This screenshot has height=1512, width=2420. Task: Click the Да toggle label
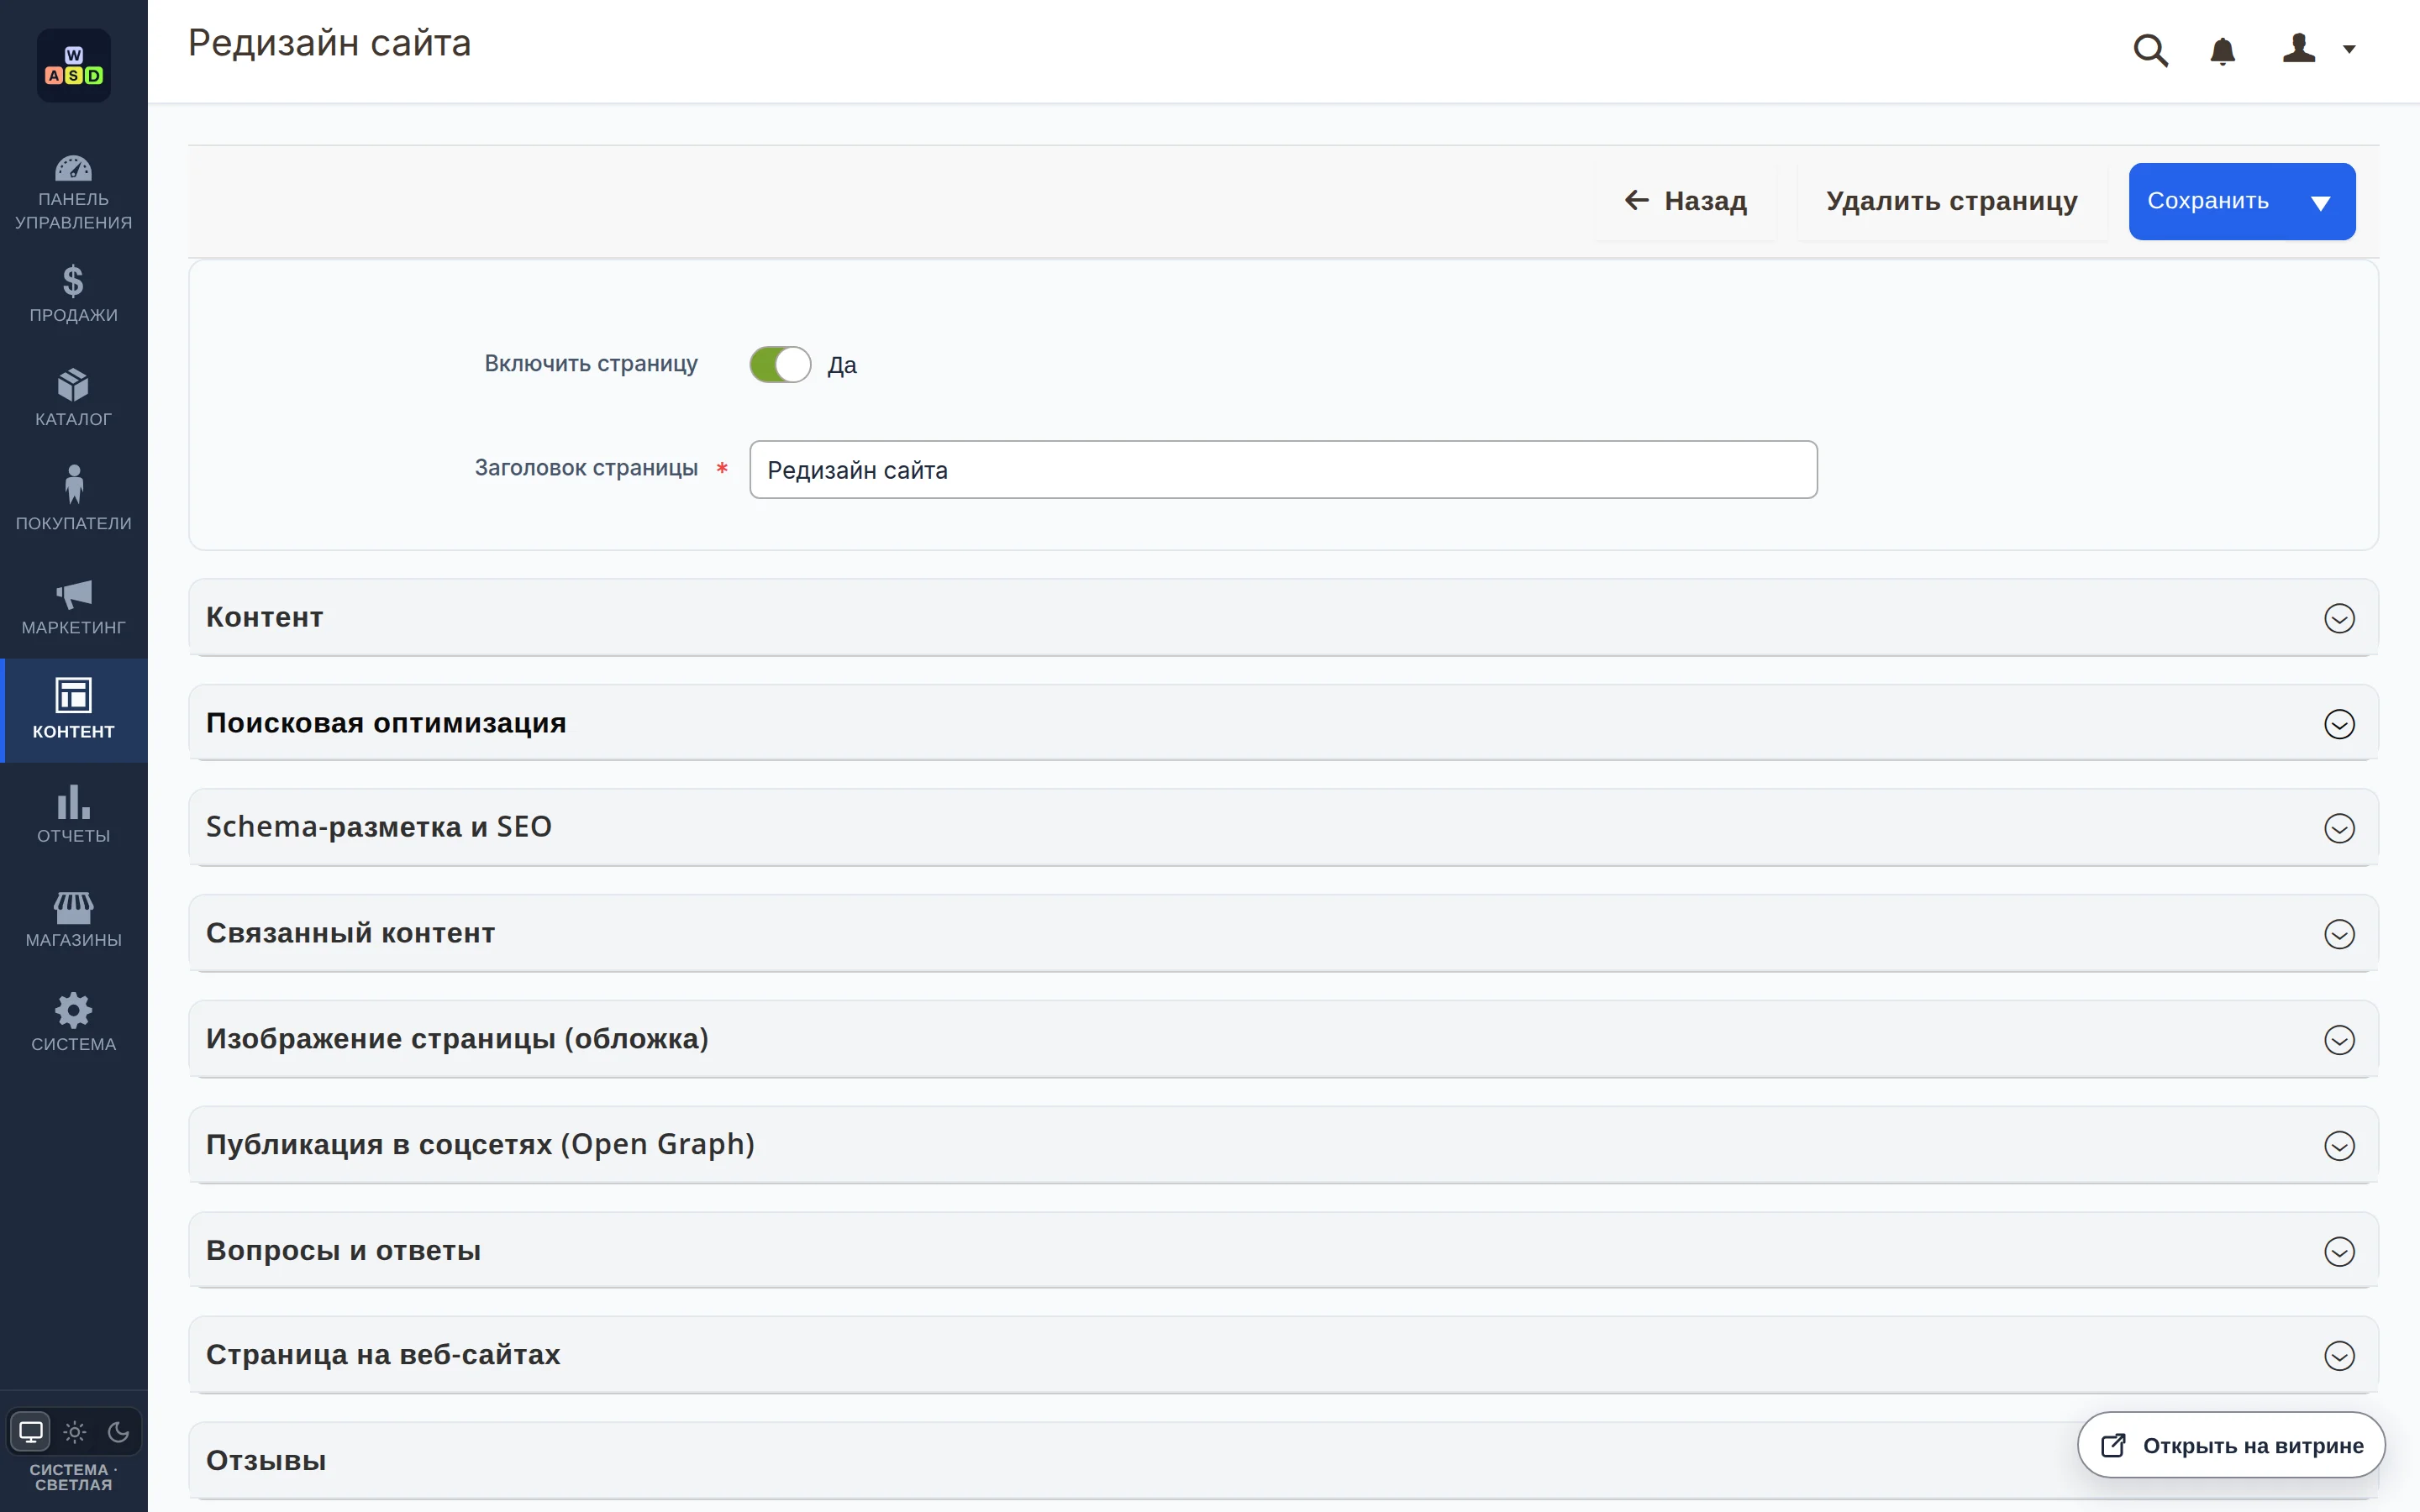click(842, 366)
